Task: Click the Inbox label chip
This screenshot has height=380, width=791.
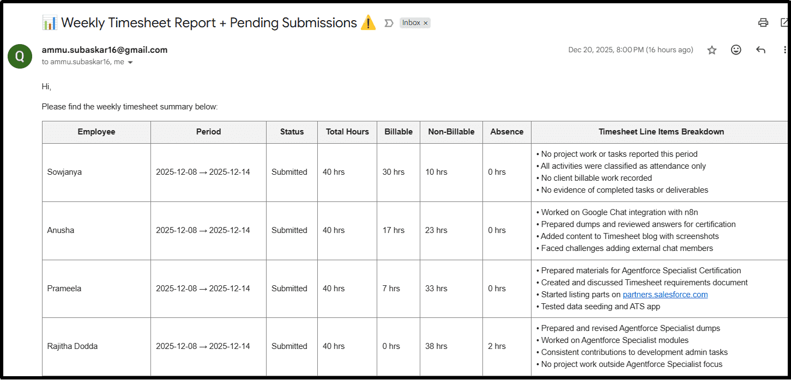Action: pyautogui.click(x=411, y=23)
